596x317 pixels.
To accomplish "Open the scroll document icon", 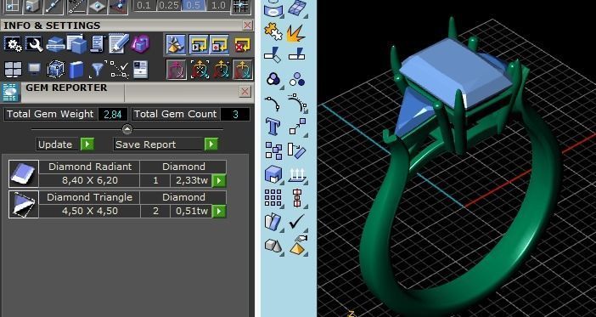I will (x=98, y=44).
